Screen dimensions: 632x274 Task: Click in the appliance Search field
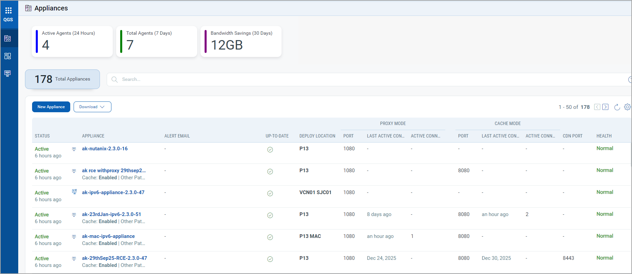click(338, 80)
